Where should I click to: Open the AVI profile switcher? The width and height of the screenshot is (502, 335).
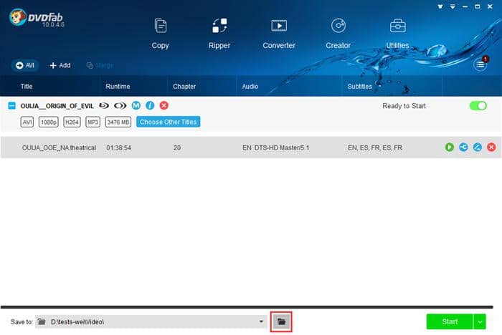(25, 65)
